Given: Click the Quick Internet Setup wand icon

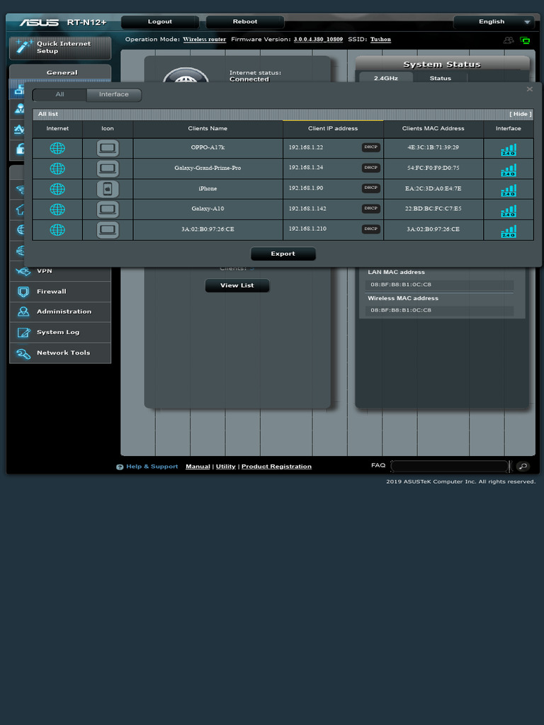Looking at the screenshot, I should click(x=23, y=47).
